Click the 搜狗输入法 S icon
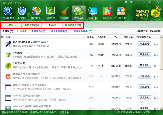Viewport: 163px width, 115px height. (x=8, y=76)
